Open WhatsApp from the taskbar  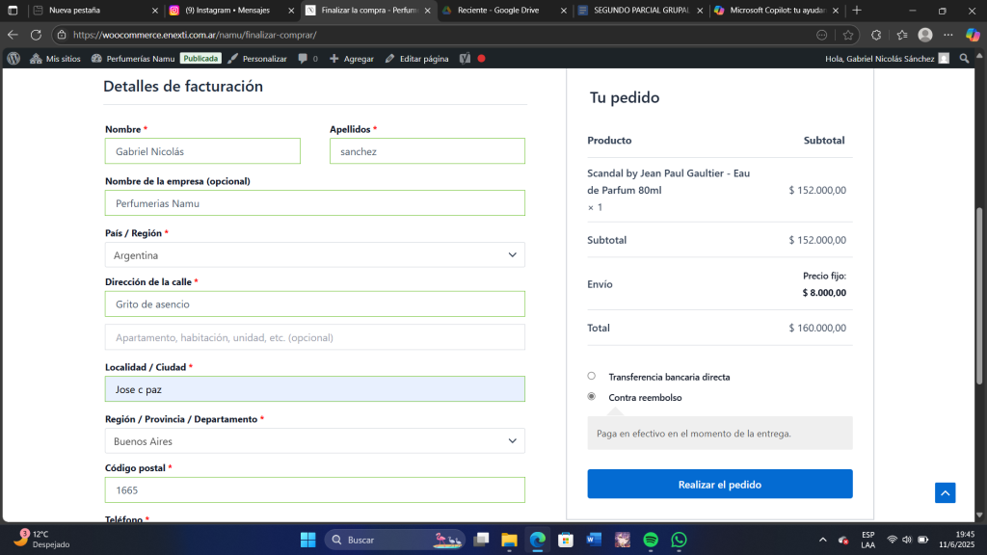coord(679,540)
